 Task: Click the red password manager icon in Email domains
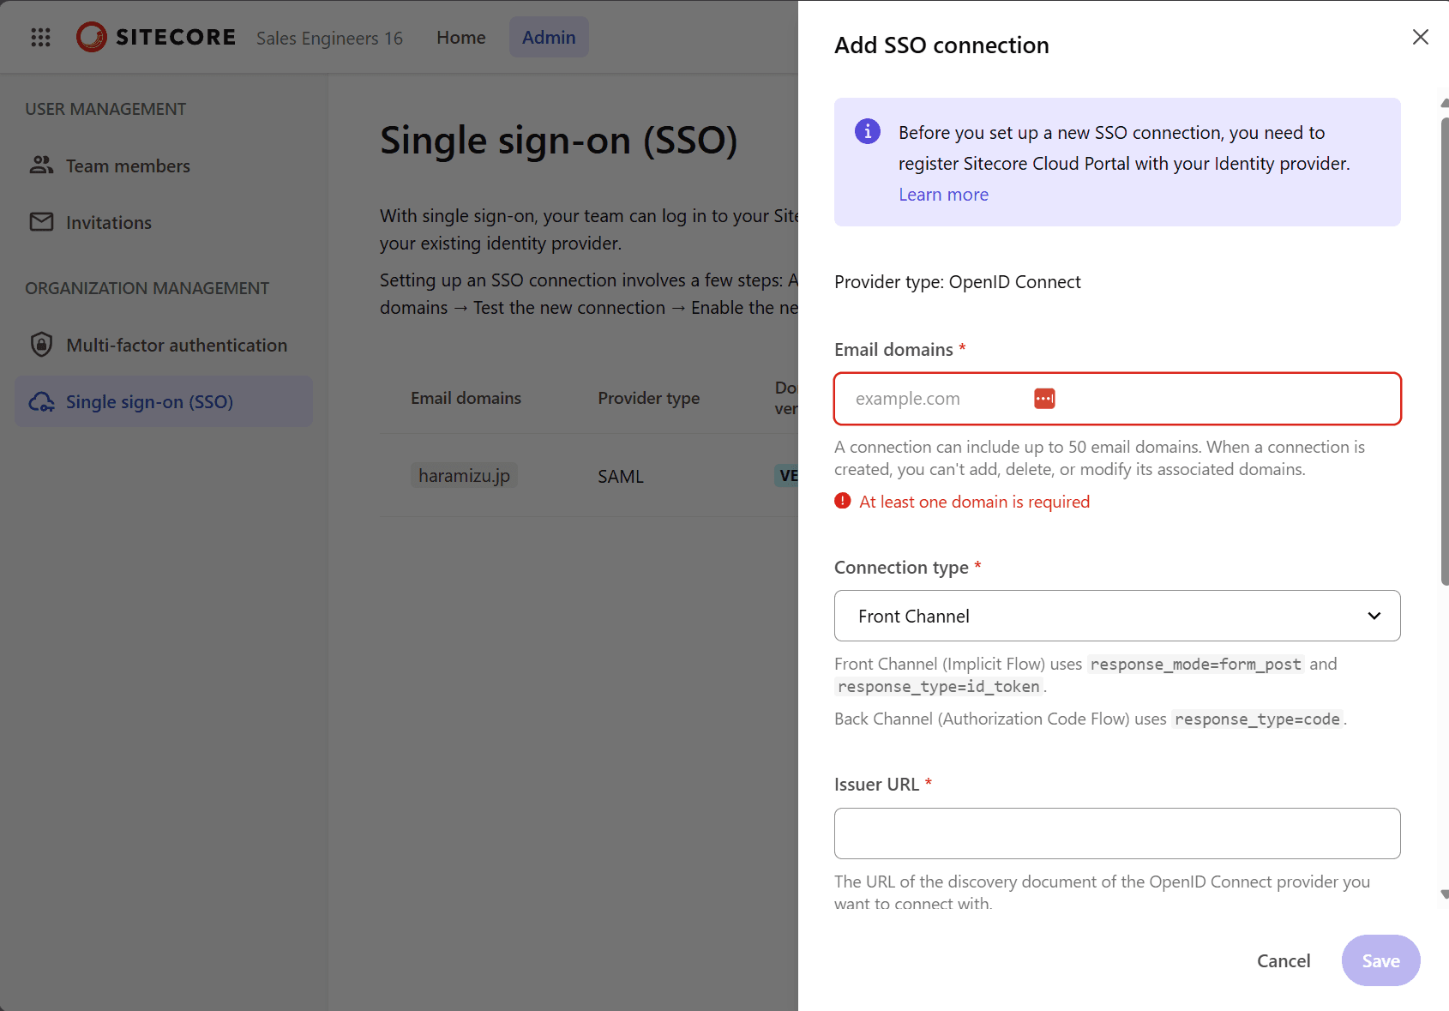[x=1043, y=399]
